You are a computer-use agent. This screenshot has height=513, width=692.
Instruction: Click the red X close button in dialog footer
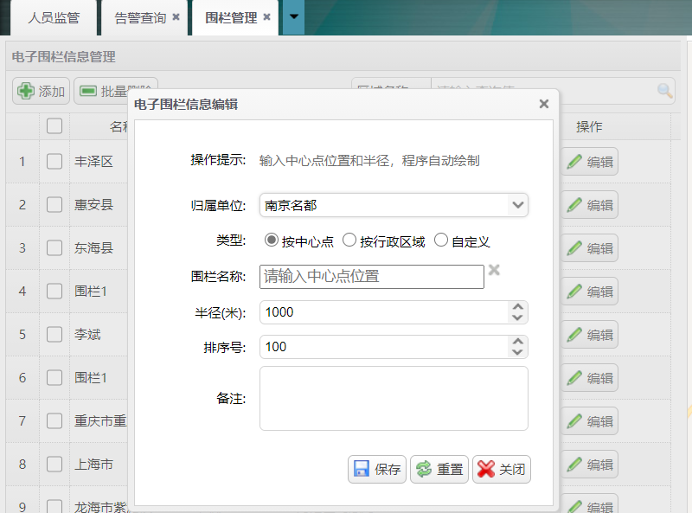[x=501, y=470]
